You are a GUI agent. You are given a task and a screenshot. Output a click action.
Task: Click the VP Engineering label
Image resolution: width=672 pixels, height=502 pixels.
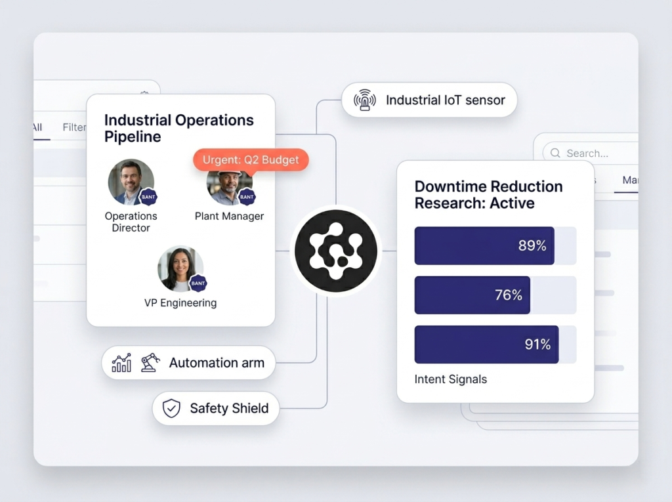click(x=180, y=303)
